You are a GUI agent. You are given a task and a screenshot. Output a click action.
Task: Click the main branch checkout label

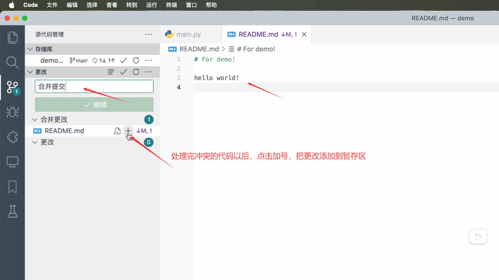(79, 60)
